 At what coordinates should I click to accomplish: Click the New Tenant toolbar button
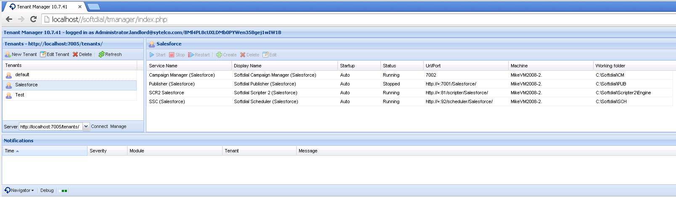pyautogui.click(x=21, y=54)
